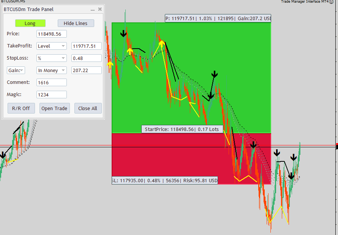Click the TakeProfit value field 119717.51
The width and height of the screenshot is (338, 235).
click(x=87, y=46)
